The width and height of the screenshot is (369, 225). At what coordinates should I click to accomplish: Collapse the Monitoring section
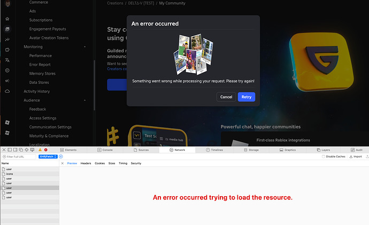[x=84, y=47]
